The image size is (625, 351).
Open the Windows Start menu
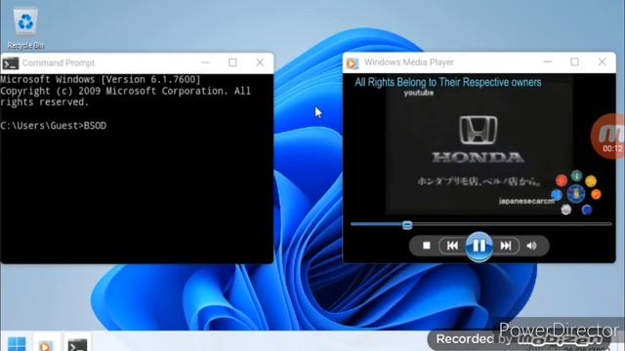(x=17, y=344)
